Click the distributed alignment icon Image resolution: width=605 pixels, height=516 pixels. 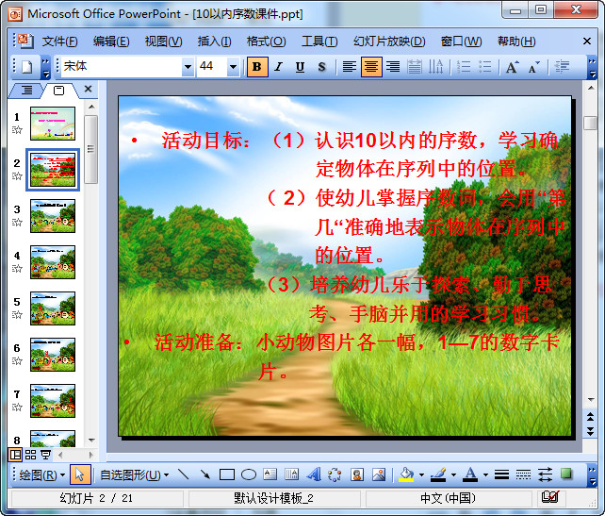[x=415, y=67]
